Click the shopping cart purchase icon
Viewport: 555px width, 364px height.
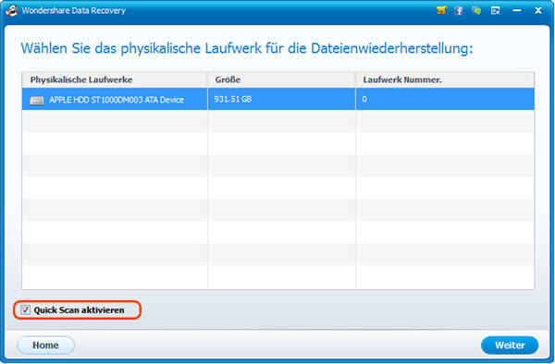pos(441,10)
